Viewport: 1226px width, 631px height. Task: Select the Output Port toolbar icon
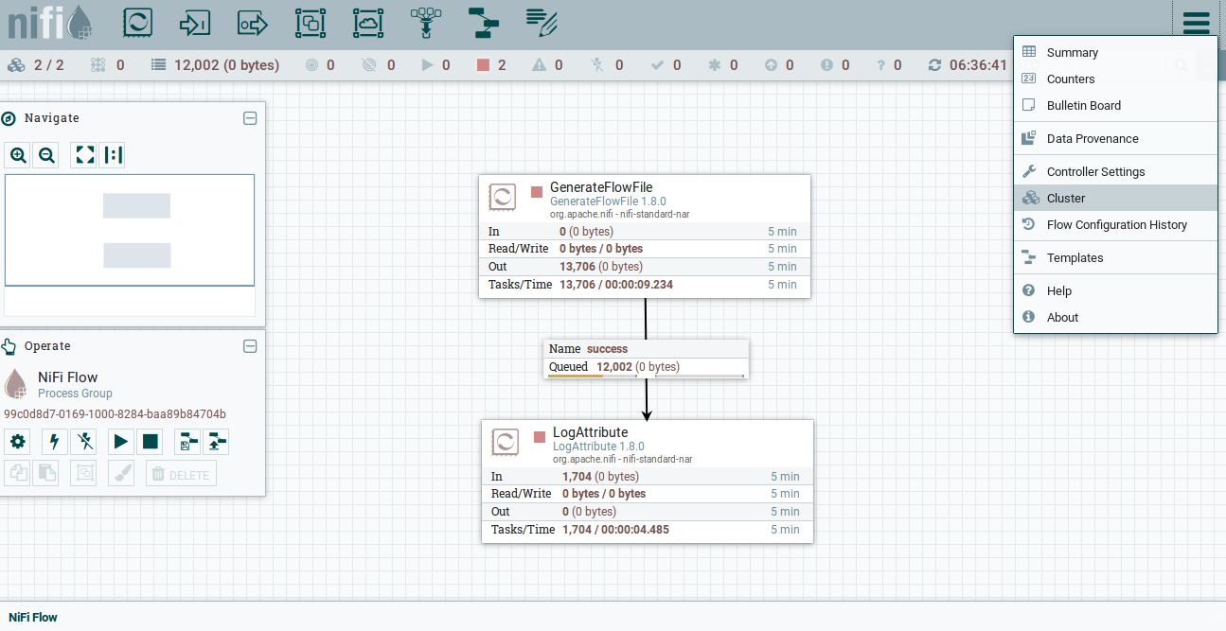pyautogui.click(x=253, y=23)
